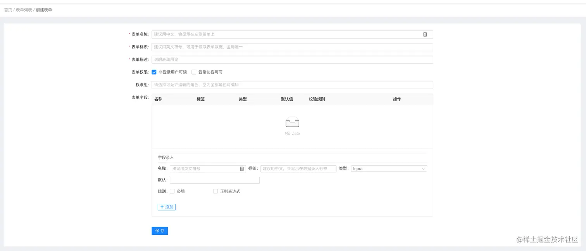This screenshot has height=251, width=586.
Task: Go to 首页 breadcrumb
Action: (8, 10)
